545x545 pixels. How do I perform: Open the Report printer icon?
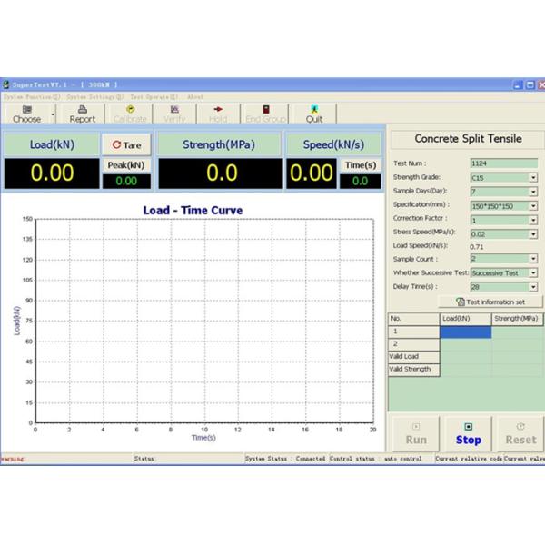coord(82,113)
